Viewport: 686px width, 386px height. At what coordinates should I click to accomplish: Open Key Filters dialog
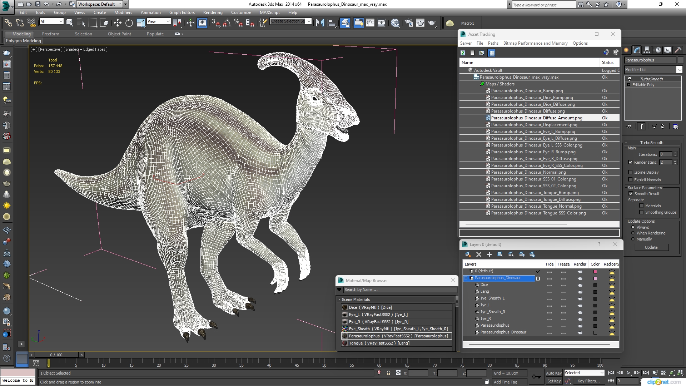point(588,381)
